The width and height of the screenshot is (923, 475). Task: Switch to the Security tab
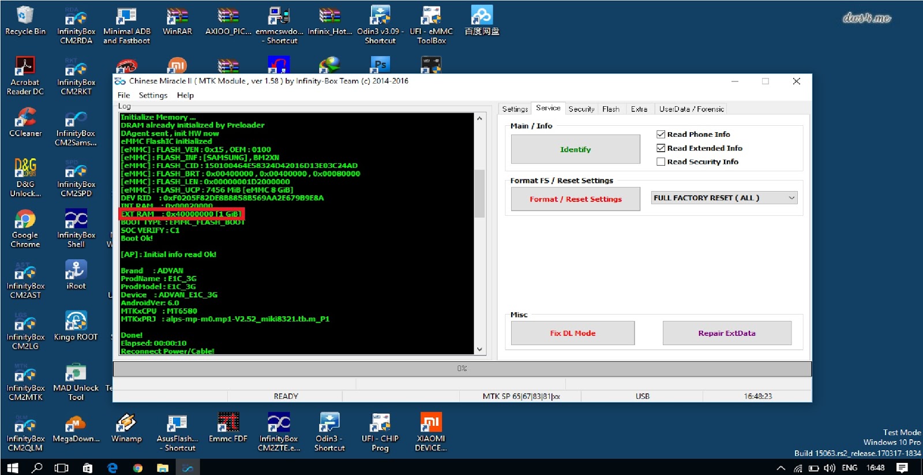pyautogui.click(x=581, y=109)
